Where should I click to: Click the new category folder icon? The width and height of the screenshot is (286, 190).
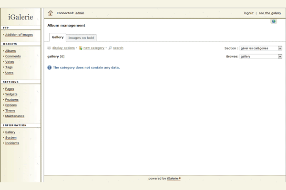click(81, 48)
